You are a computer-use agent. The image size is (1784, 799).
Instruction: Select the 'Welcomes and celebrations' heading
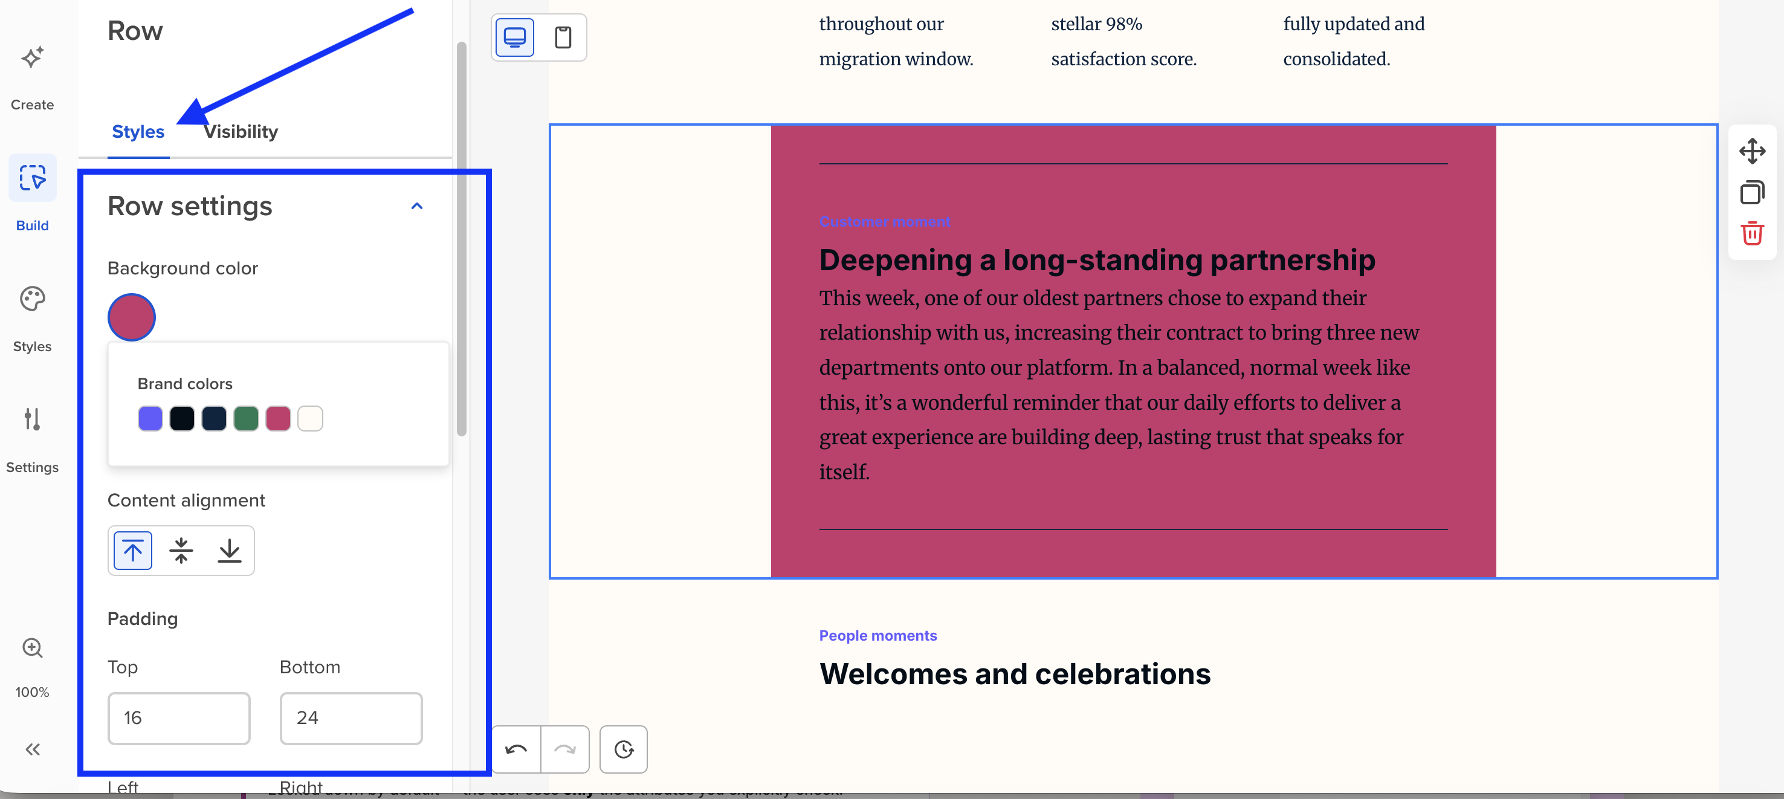click(1015, 674)
